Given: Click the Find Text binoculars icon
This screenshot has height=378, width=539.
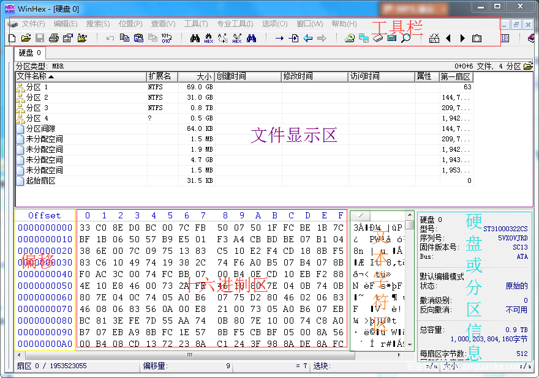Looking at the screenshot, I should pyautogui.click(x=195, y=38).
